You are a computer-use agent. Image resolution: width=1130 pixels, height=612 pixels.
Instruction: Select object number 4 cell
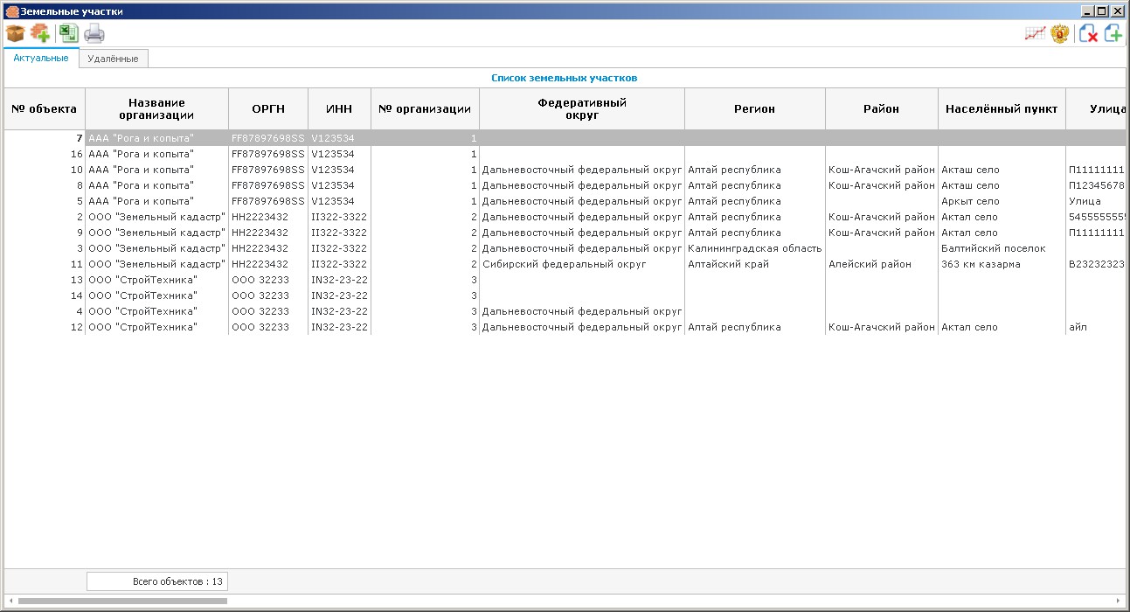[45, 311]
